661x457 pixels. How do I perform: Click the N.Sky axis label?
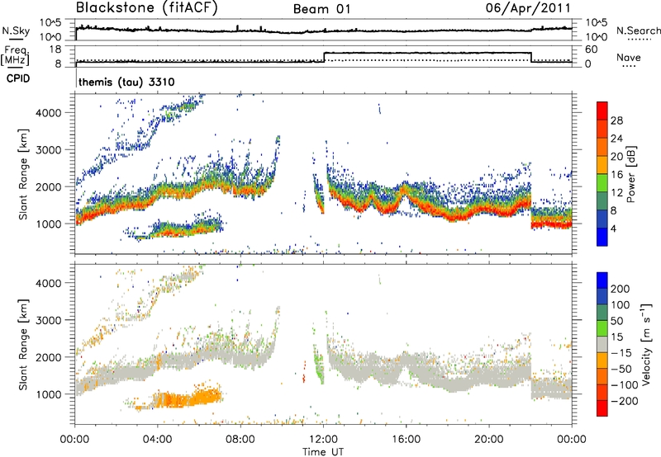16,31
